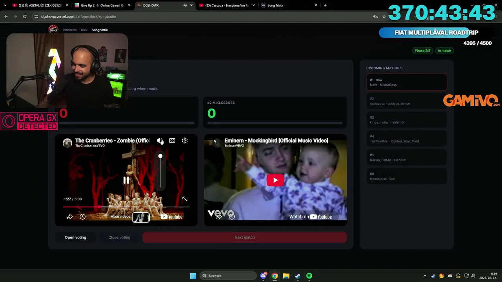
Task: Open the Cranberries Zombie video title link
Action: [x=112, y=140]
